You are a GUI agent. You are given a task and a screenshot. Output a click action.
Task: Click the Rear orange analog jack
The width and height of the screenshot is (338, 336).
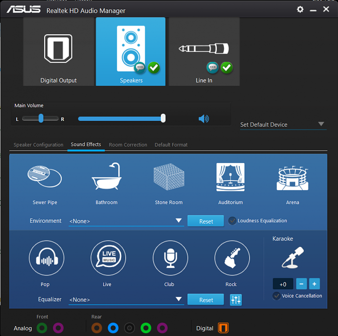click(x=96, y=328)
